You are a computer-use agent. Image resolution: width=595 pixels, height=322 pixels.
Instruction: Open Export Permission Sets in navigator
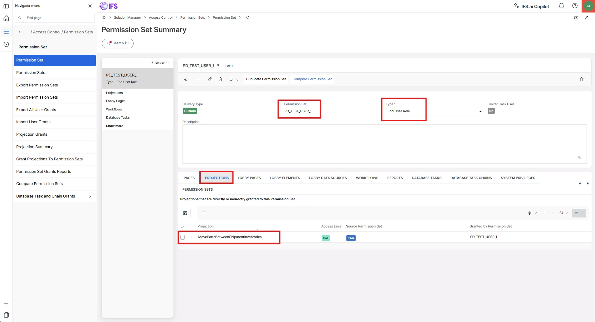coord(55,85)
